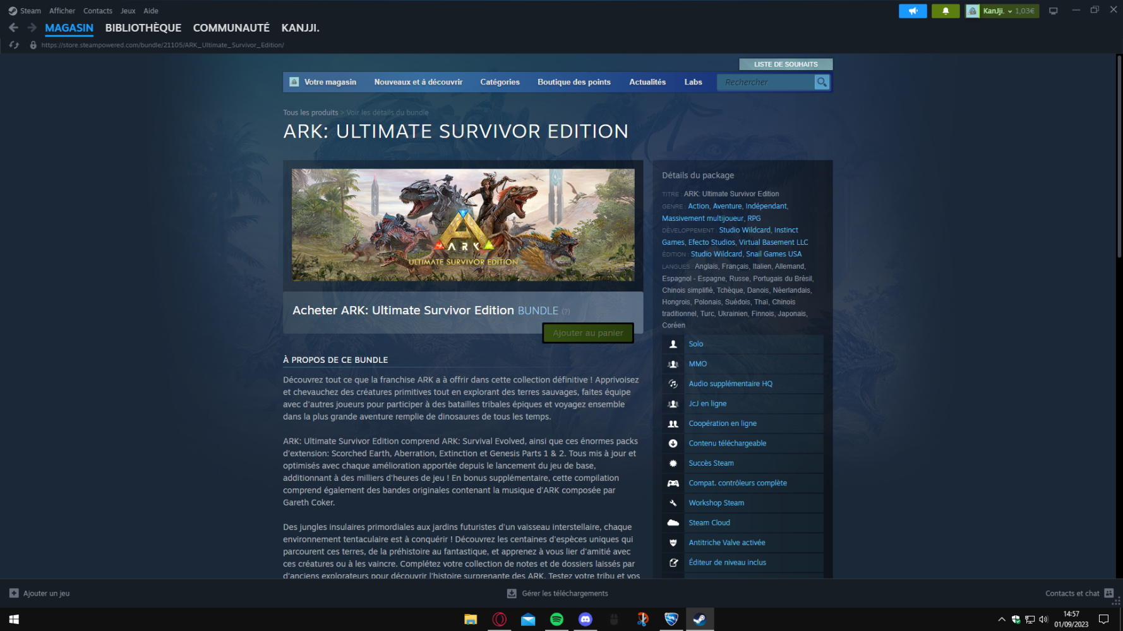The height and width of the screenshot is (631, 1123).
Task: Open Boutique des points
Action: point(574,82)
